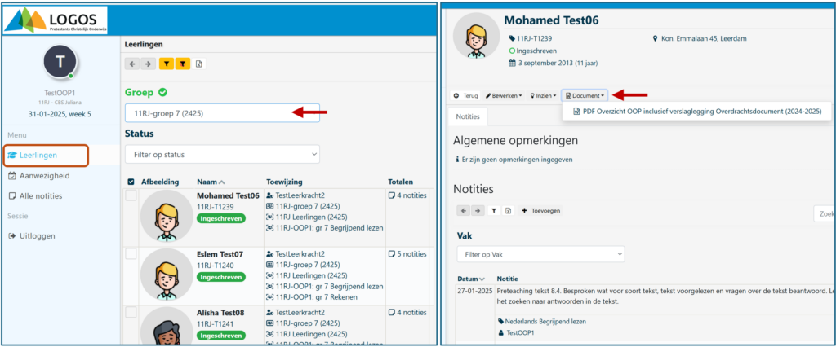The height and width of the screenshot is (347, 836).
Task: Click info icon by 'Er zijn geen opmerkingen'
Action: click(457, 159)
